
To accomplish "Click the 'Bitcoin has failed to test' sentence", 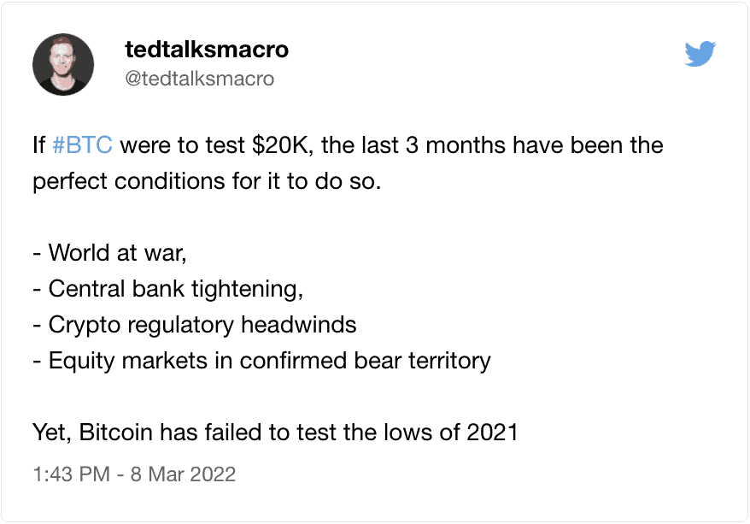I will tap(276, 433).
